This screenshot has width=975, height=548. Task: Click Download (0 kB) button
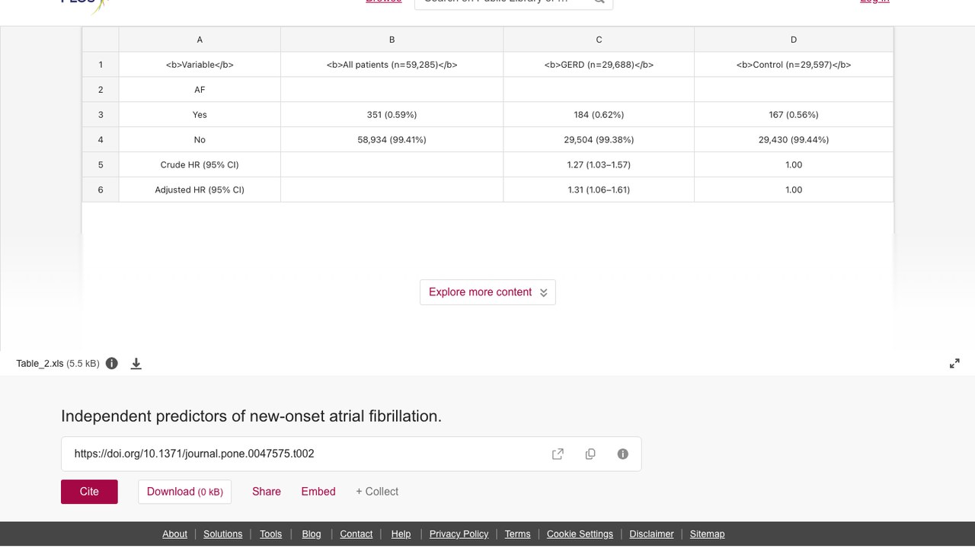(x=185, y=492)
